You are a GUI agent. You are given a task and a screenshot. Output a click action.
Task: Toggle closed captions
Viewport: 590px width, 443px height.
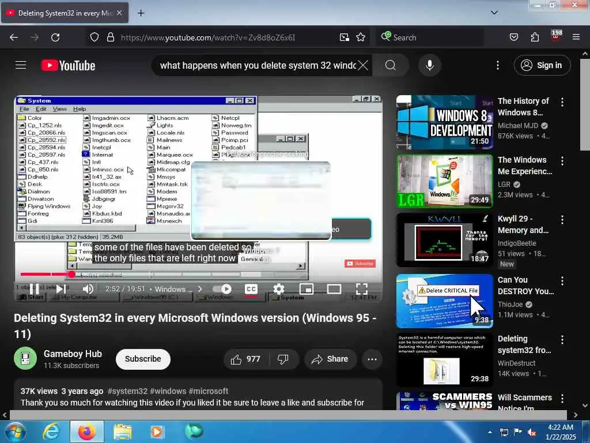(251, 290)
